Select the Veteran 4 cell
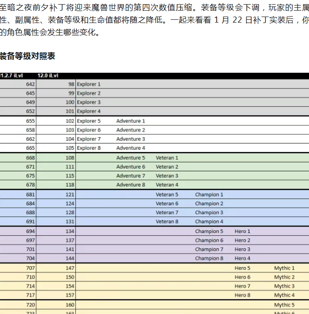The image size is (309, 314). pyautogui.click(x=167, y=185)
